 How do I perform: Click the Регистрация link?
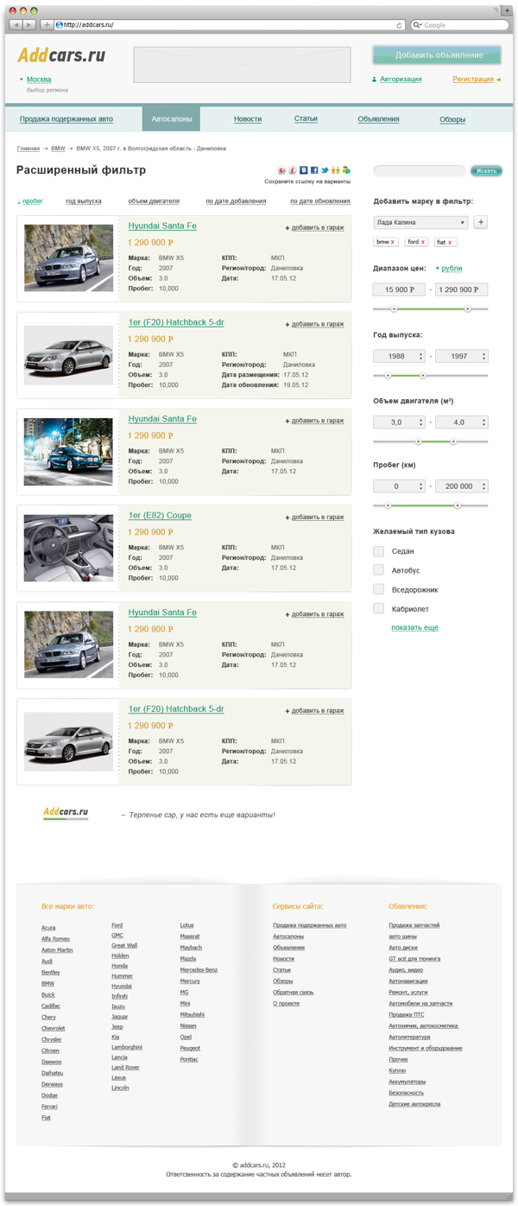click(473, 79)
